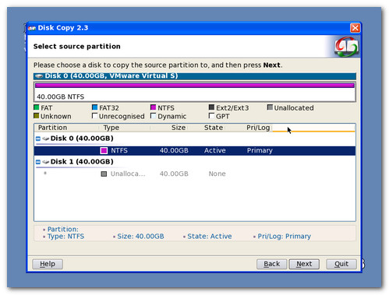Screen dimensions: 389x295
Task: Select the Unallocated 40.00GB None row
Action: pyautogui.click(x=195, y=174)
